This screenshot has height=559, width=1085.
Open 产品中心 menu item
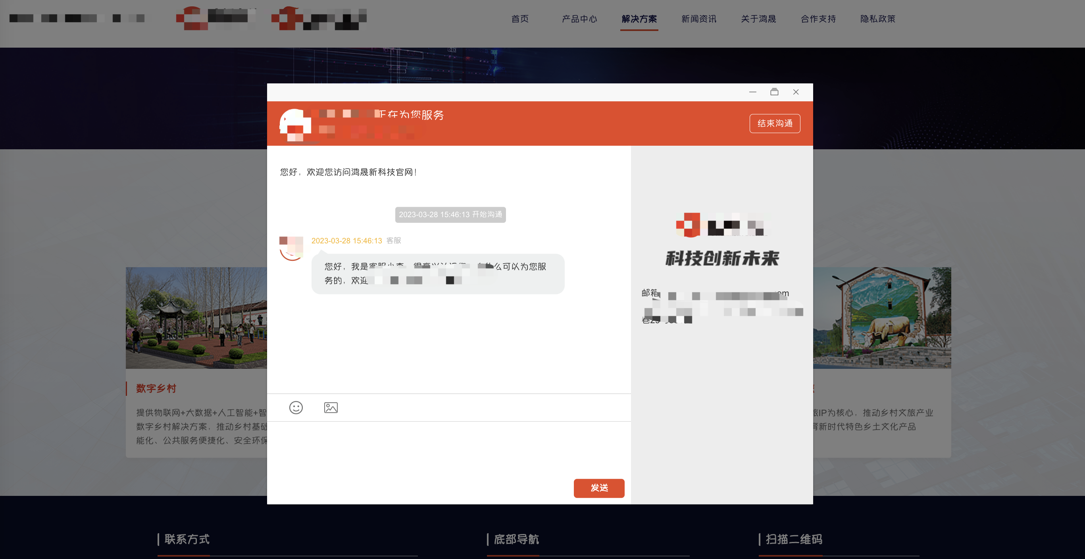pyautogui.click(x=579, y=19)
